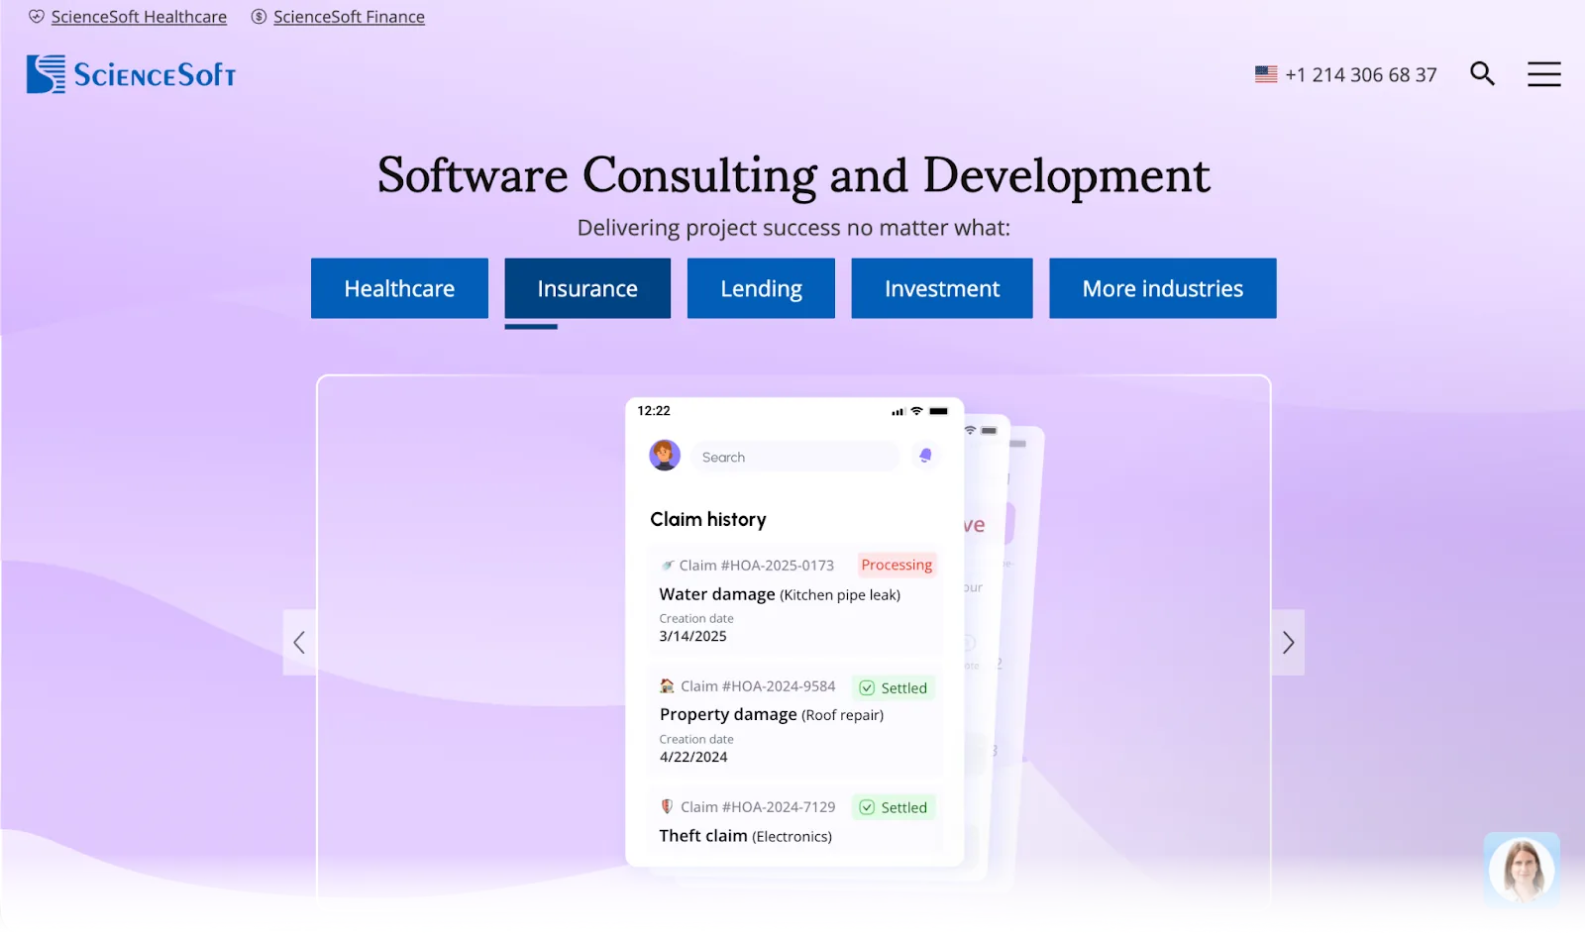The height and width of the screenshot is (936, 1585).
Task: Open the ScienceSoft Finance link
Action: click(349, 17)
